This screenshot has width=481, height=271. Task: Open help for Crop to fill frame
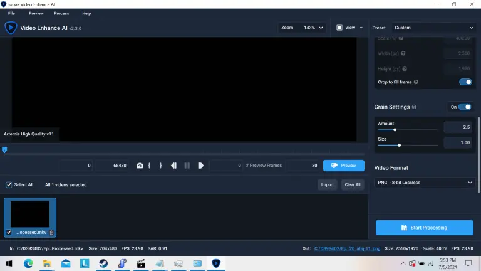point(416,82)
